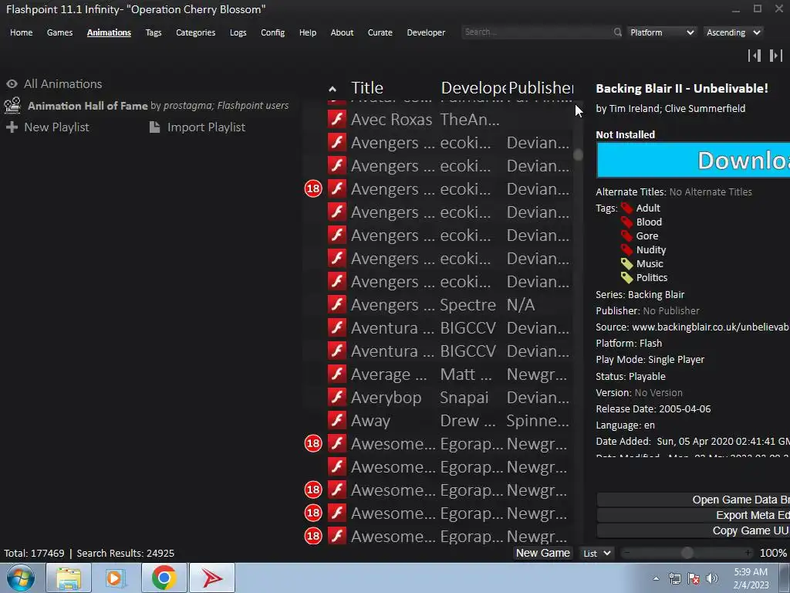Screen dimensions: 790x593
Task: Click Flash icon of Average Matt row
Action: tap(337, 374)
